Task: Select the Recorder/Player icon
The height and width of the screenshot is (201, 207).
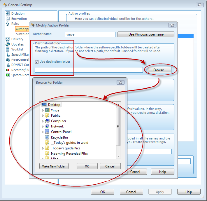Action: pyautogui.click(x=8, y=70)
